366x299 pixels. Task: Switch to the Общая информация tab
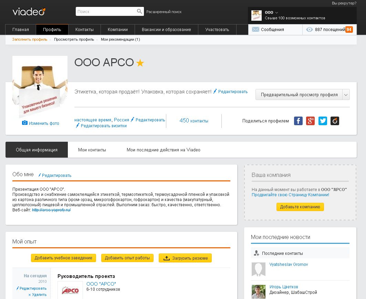tap(36, 150)
